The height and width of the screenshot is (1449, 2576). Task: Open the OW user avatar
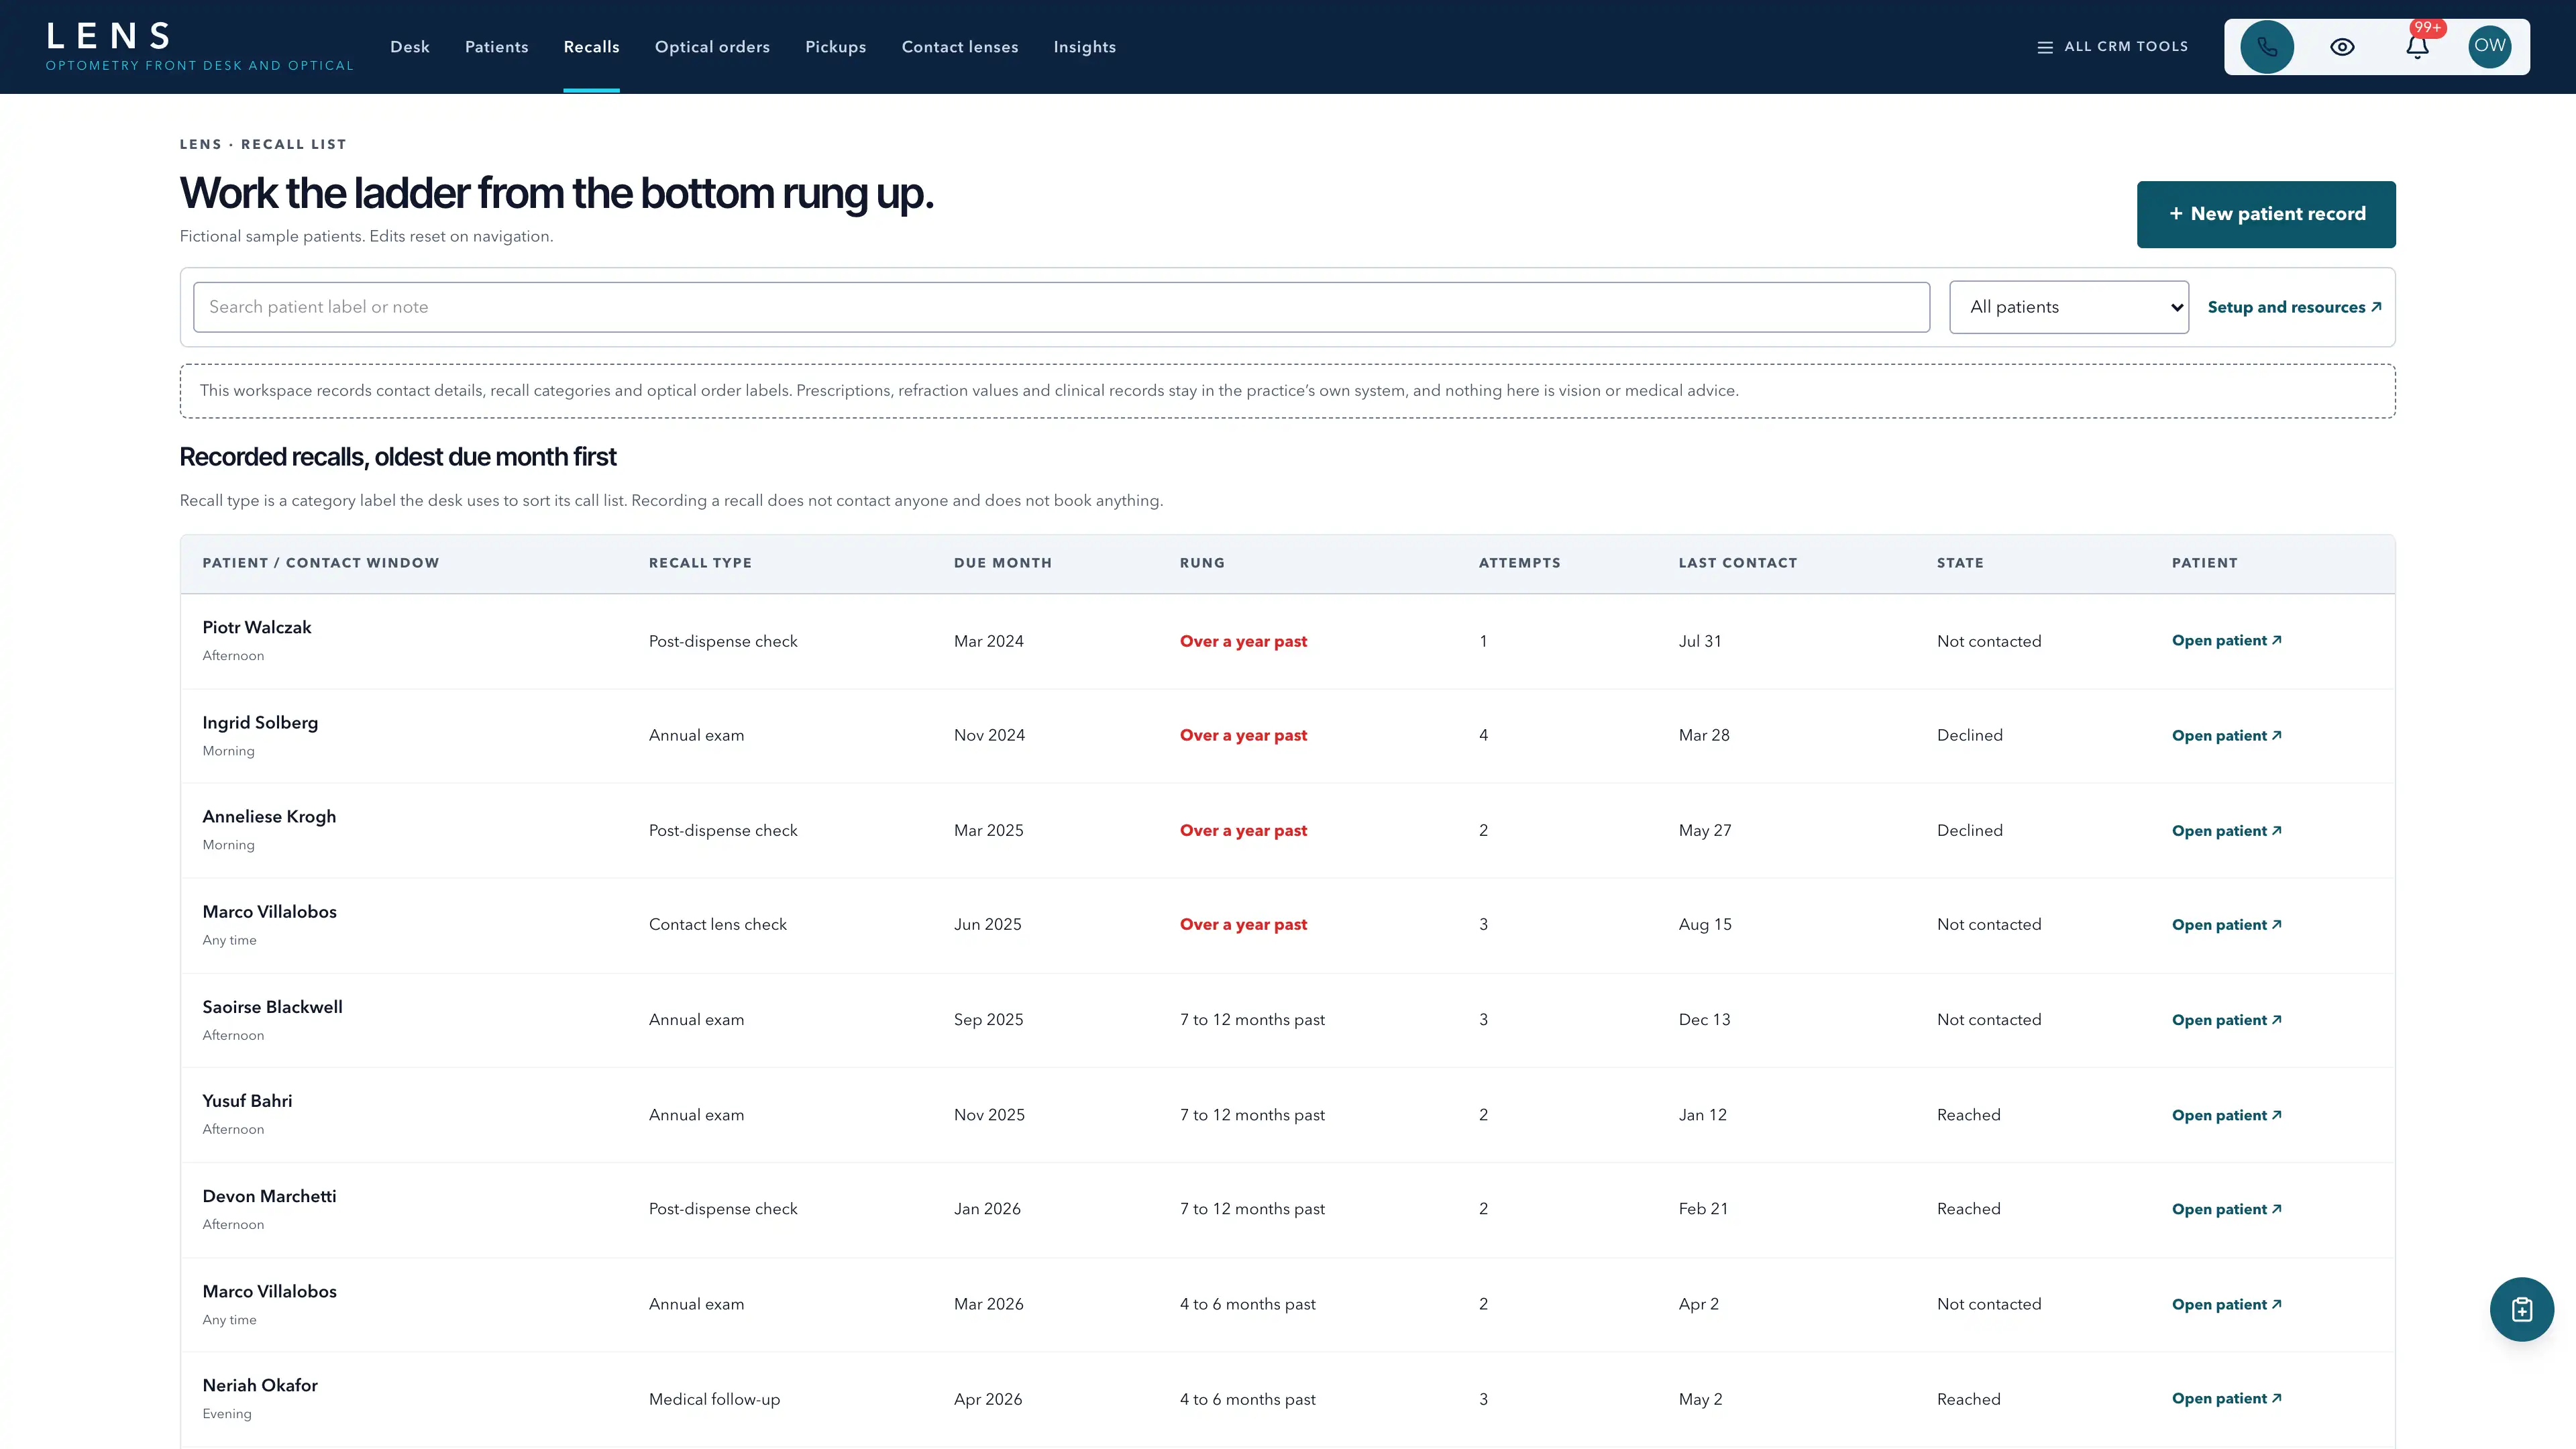coord(2490,47)
